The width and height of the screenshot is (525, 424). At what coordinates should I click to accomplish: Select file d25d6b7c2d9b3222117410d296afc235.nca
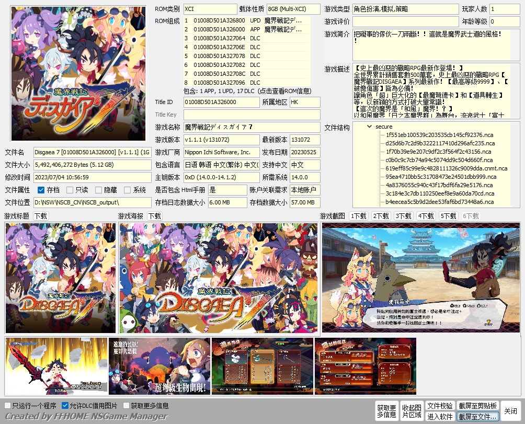pyautogui.click(x=440, y=143)
